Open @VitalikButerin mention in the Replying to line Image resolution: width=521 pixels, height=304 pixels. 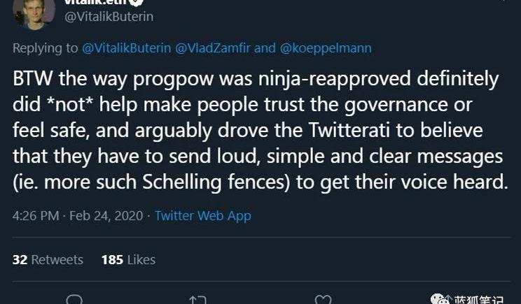127,48
